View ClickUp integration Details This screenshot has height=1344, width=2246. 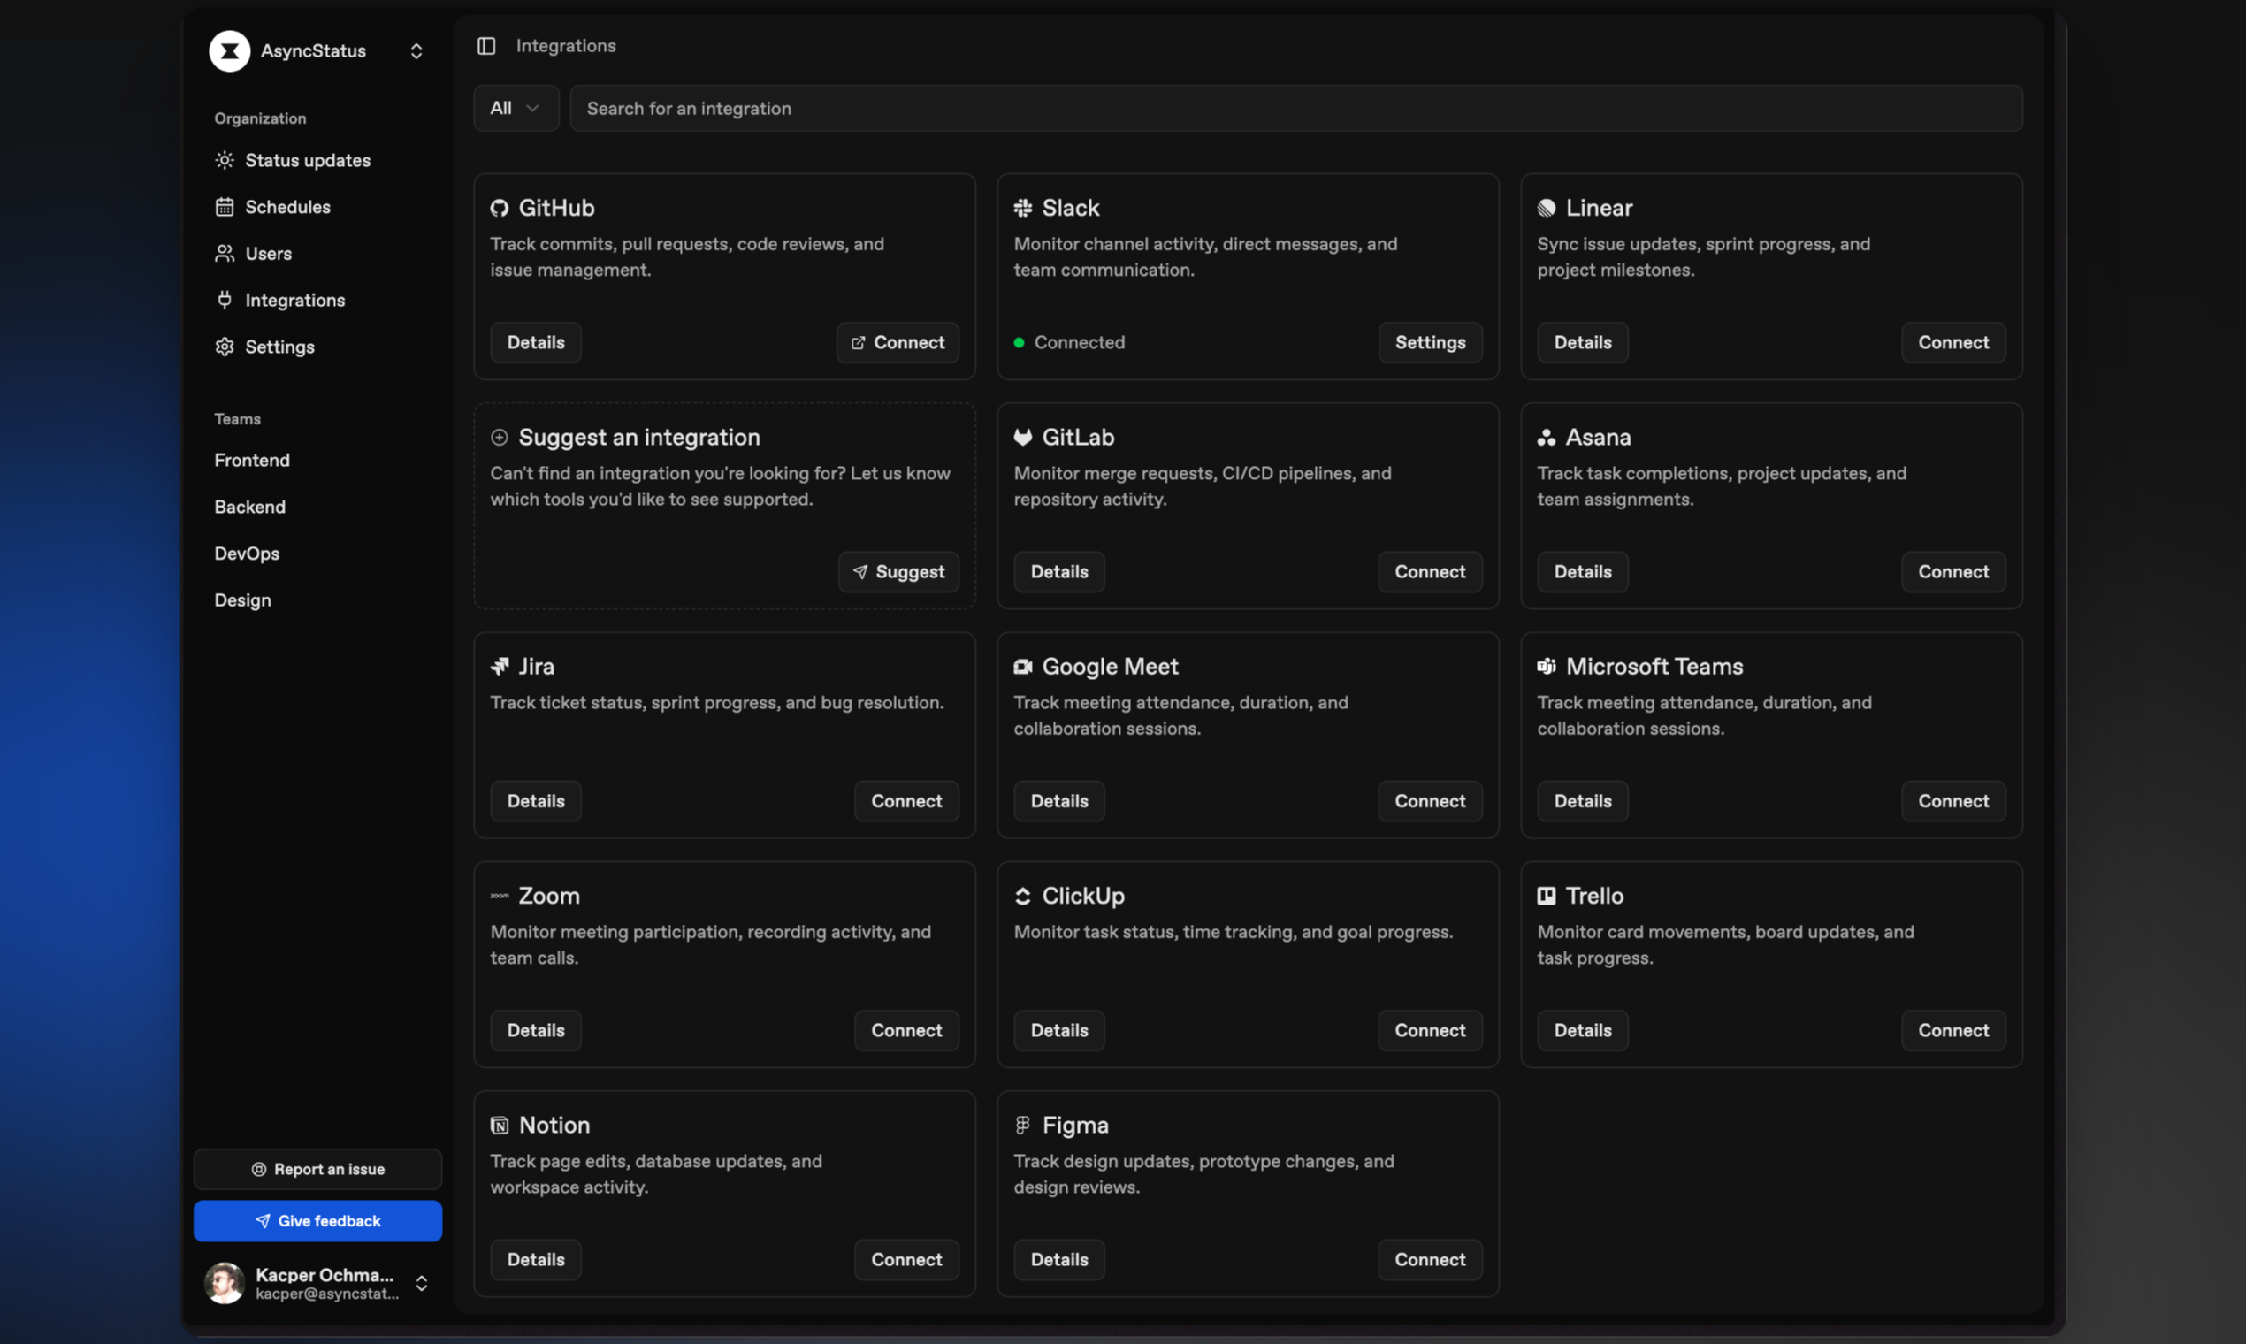coord(1058,1030)
